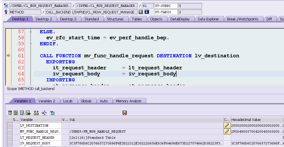Click the source code info icon beside the program field
284x147 pixels.
[x=6, y=6]
